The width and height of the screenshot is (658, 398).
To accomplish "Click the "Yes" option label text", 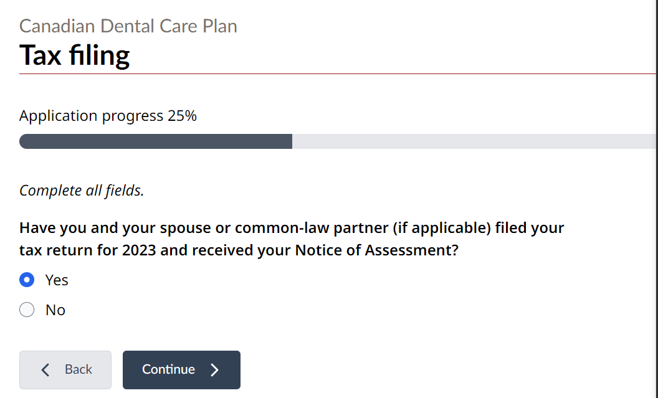I will point(57,280).
